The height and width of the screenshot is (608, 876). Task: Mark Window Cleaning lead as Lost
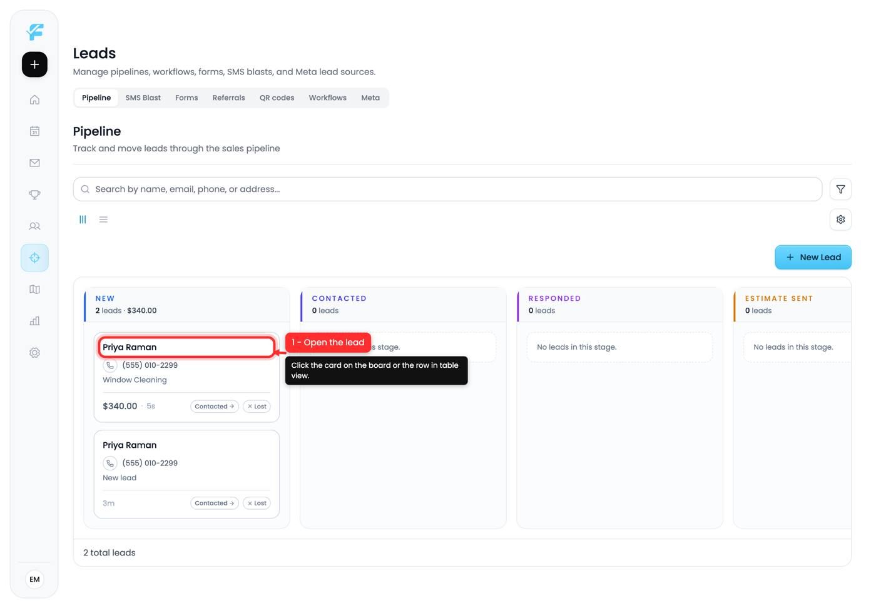(257, 407)
